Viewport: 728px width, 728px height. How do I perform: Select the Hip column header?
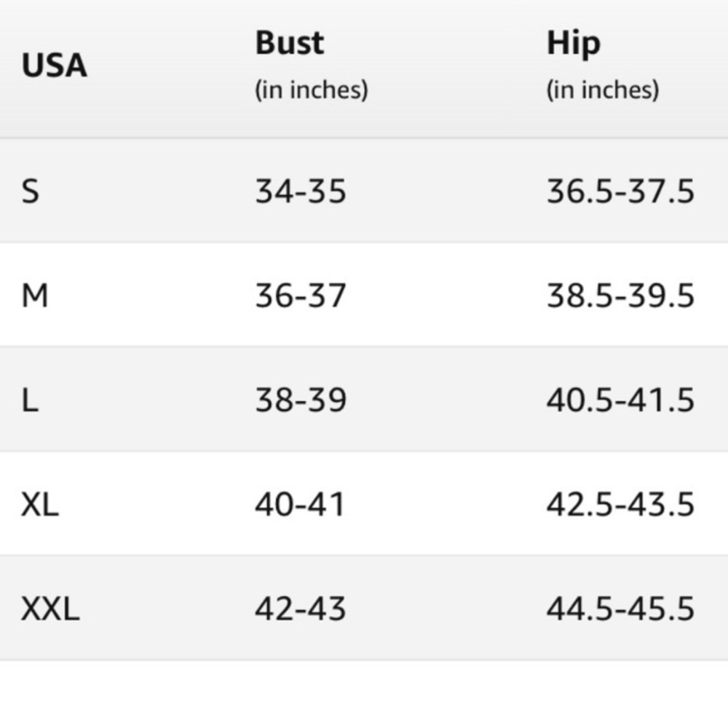tap(574, 44)
